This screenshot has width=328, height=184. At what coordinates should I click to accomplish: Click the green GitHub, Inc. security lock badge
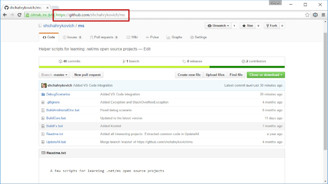(x=39, y=15)
